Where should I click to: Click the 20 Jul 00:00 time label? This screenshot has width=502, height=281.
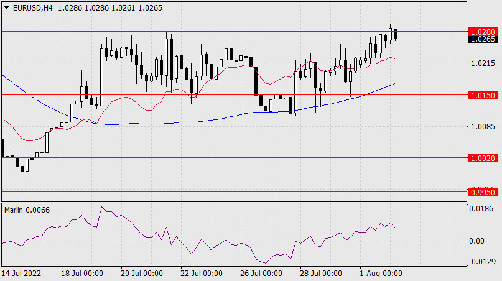click(x=141, y=274)
